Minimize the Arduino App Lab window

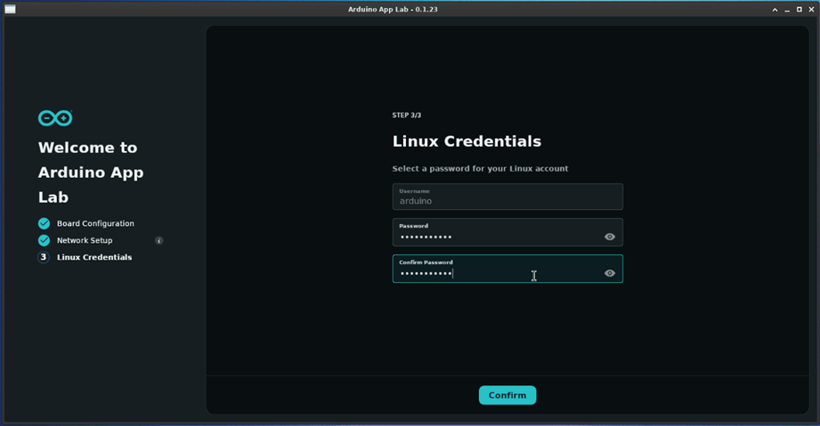pos(787,9)
